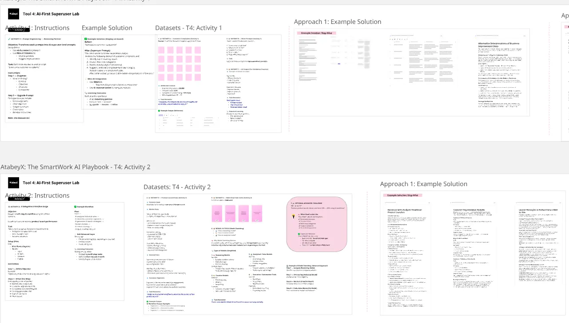The width and height of the screenshot is (569, 323).
Task: Click 'Approach 1: Example Solution' heading in top frame
Action: click(338, 22)
